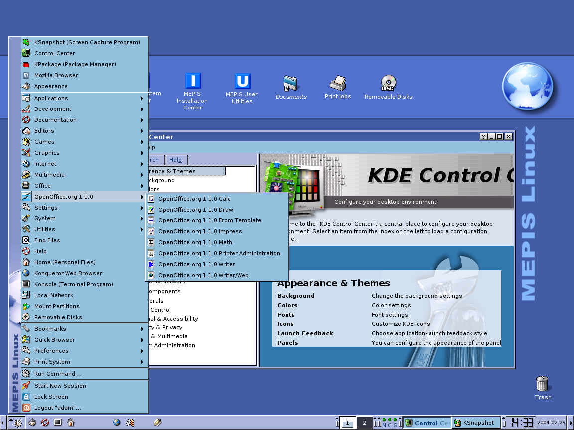574x430 pixels.
Task: Launch OpenOffice.org 1.1.0 Calc
Action: (x=217, y=199)
